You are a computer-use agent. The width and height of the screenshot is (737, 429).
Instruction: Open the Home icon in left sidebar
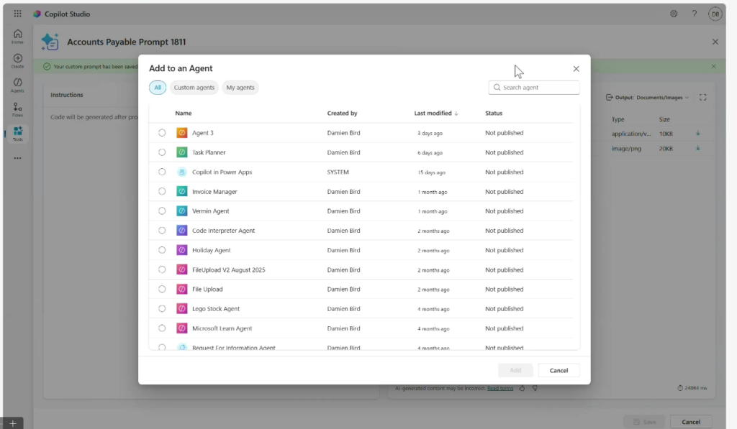[x=17, y=36]
